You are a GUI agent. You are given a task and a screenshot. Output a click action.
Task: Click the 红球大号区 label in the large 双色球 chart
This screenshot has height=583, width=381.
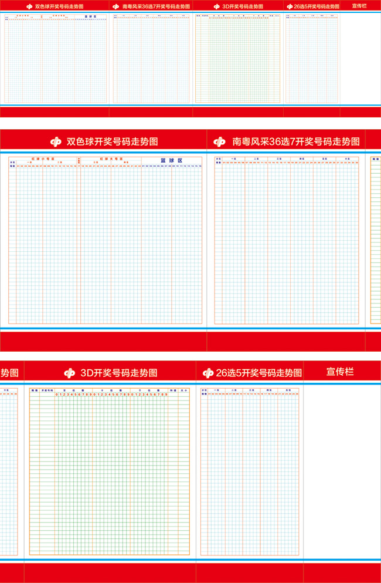[x=111, y=159]
